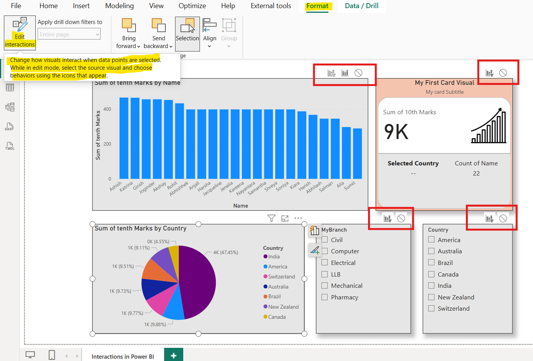Check the Mechanical branch checkbox
The image size is (533, 361).
(x=324, y=285)
